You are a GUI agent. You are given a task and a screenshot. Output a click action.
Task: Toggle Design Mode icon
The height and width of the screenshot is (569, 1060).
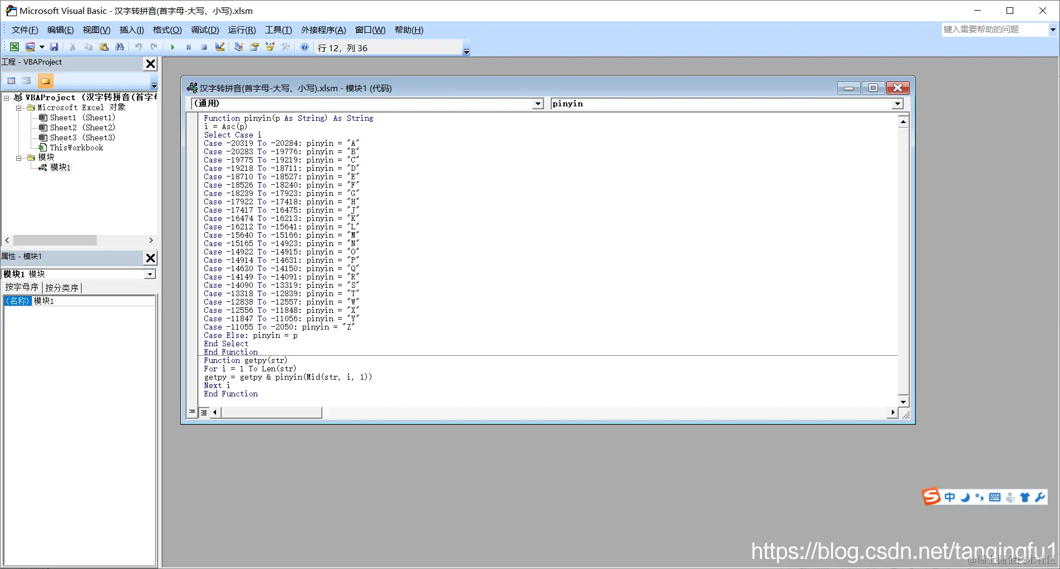(x=220, y=47)
